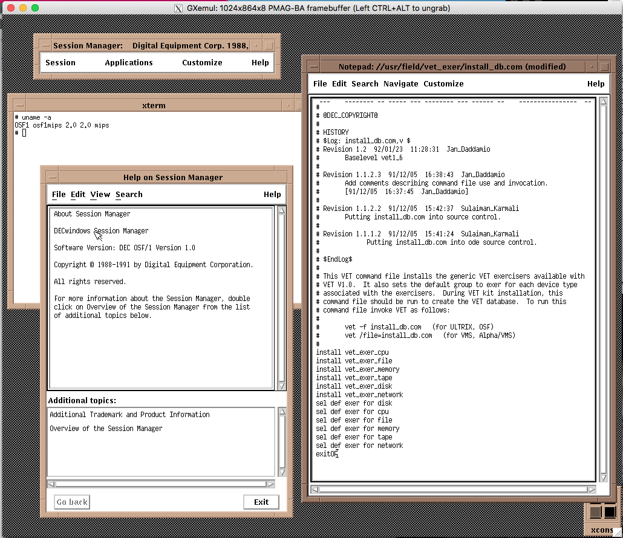Iconify the xterm window
This screenshot has height=538, width=623.
click(x=288, y=106)
